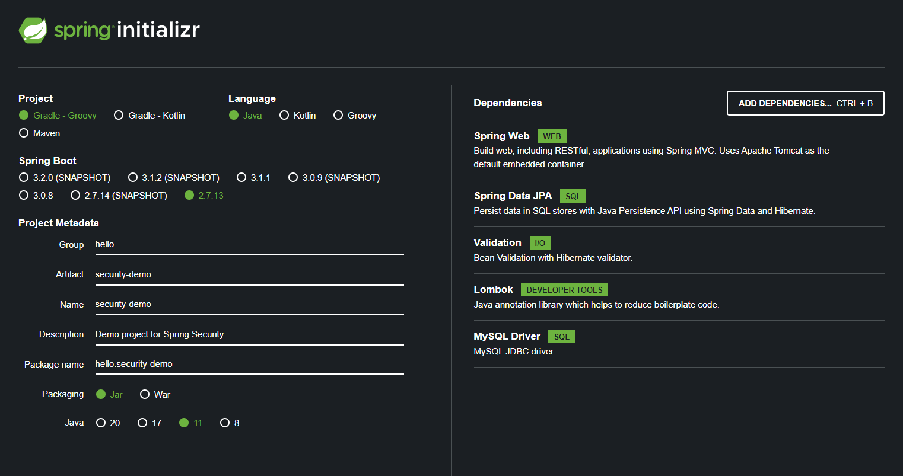Viewport: 903px width, 476px height.
Task: Pick Java version 20
Action: (x=108, y=423)
